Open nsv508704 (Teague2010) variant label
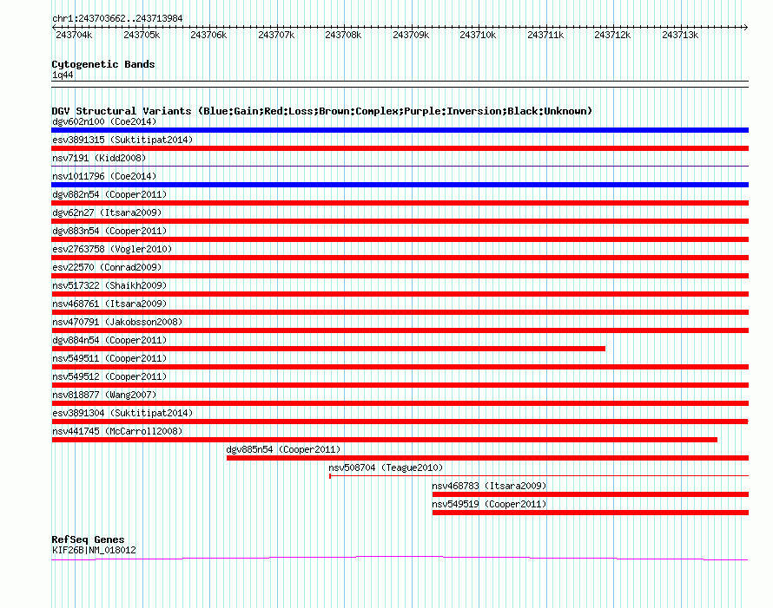Image resolution: width=773 pixels, height=608 pixels. click(386, 467)
